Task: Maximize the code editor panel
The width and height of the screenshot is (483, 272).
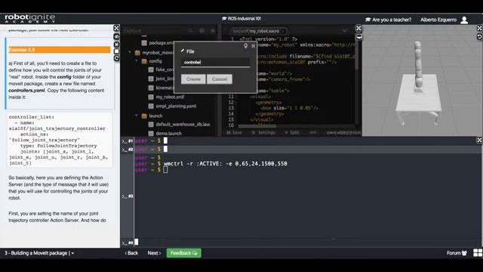Action: (358, 29)
